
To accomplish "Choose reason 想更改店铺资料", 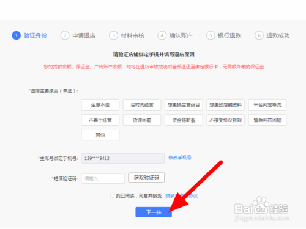I will (x=225, y=105).
